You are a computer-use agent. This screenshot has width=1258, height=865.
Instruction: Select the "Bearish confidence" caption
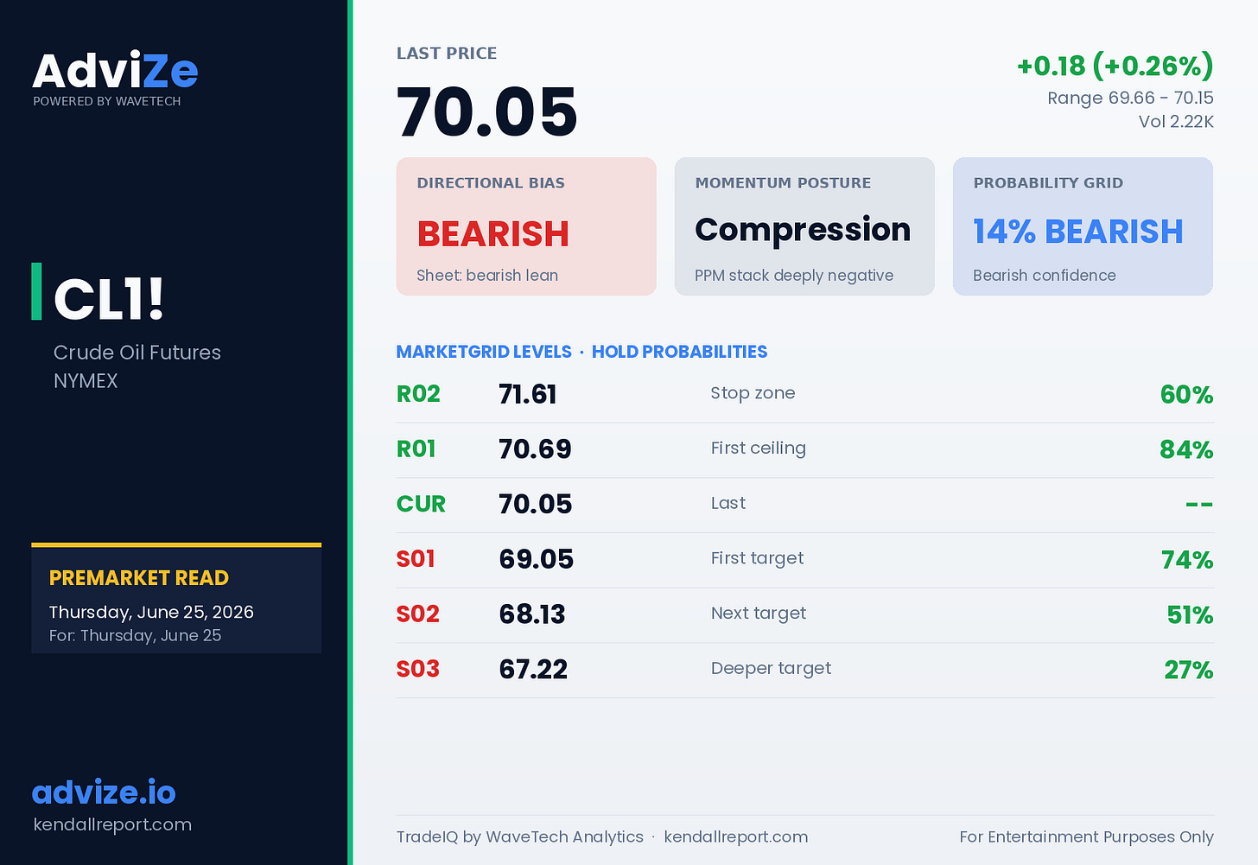coord(1045,276)
